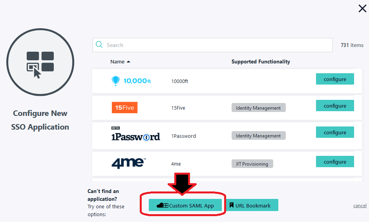Screen dimensions: 369x222
Task: Close the dialog with the X
Action: [x=362, y=9]
